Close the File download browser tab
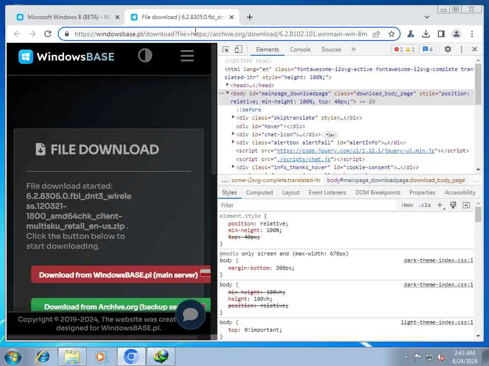 [x=232, y=17]
